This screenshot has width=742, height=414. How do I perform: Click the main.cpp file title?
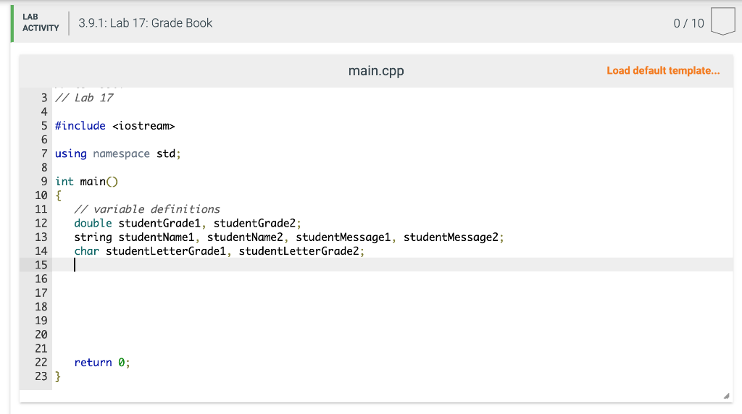[x=376, y=71]
